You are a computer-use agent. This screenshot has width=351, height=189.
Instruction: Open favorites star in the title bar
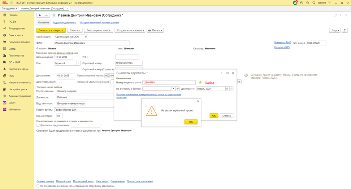[308, 3]
